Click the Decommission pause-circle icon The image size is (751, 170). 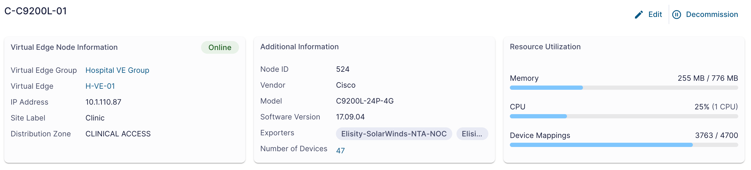pos(676,15)
